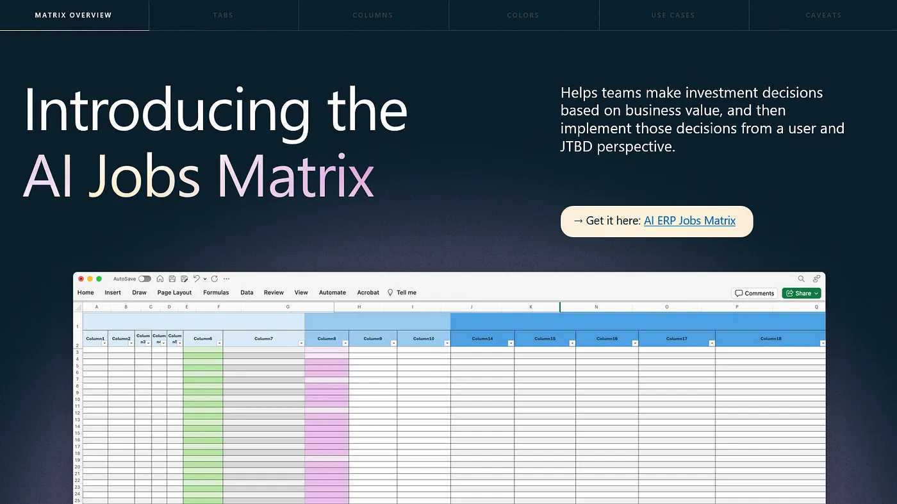Open Column2 filter dropdown
Screen dimensions: 897x504
coord(131,343)
